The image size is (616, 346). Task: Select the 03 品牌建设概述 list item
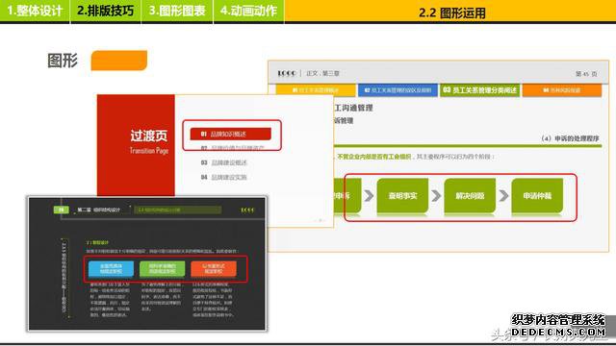click(x=224, y=162)
